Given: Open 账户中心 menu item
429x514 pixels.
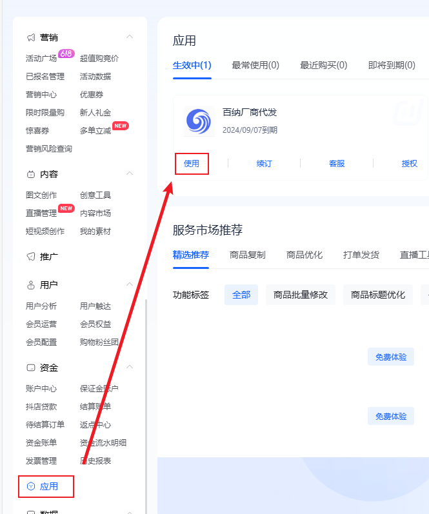Looking at the screenshot, I should [41, 389].
